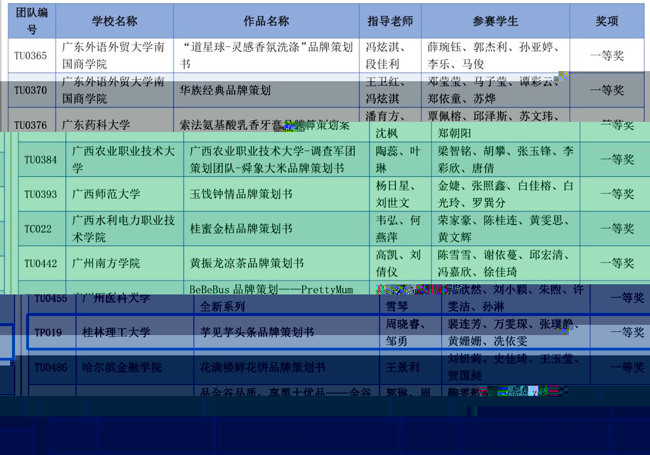The image size is (650, 455).
Task: Click team number cell TU0370
Action: point(32,90)
